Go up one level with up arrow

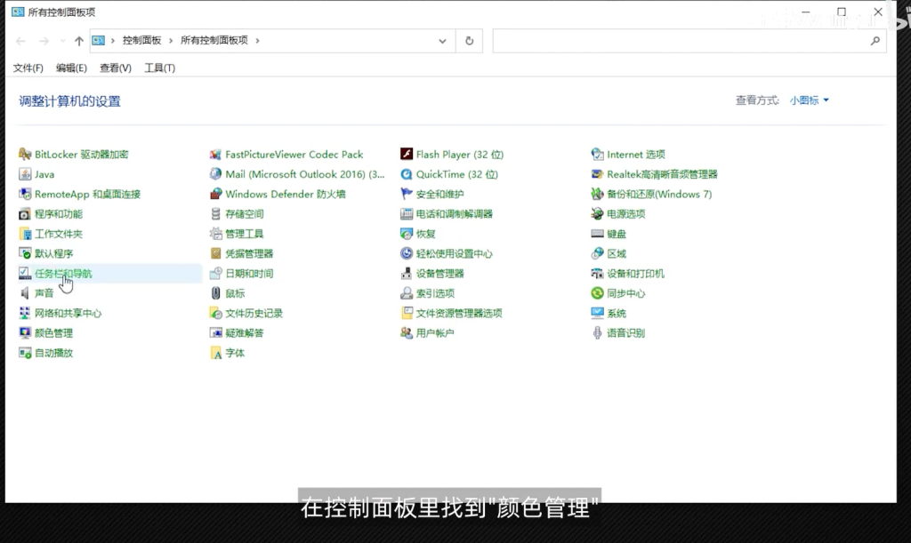[79, 41]
